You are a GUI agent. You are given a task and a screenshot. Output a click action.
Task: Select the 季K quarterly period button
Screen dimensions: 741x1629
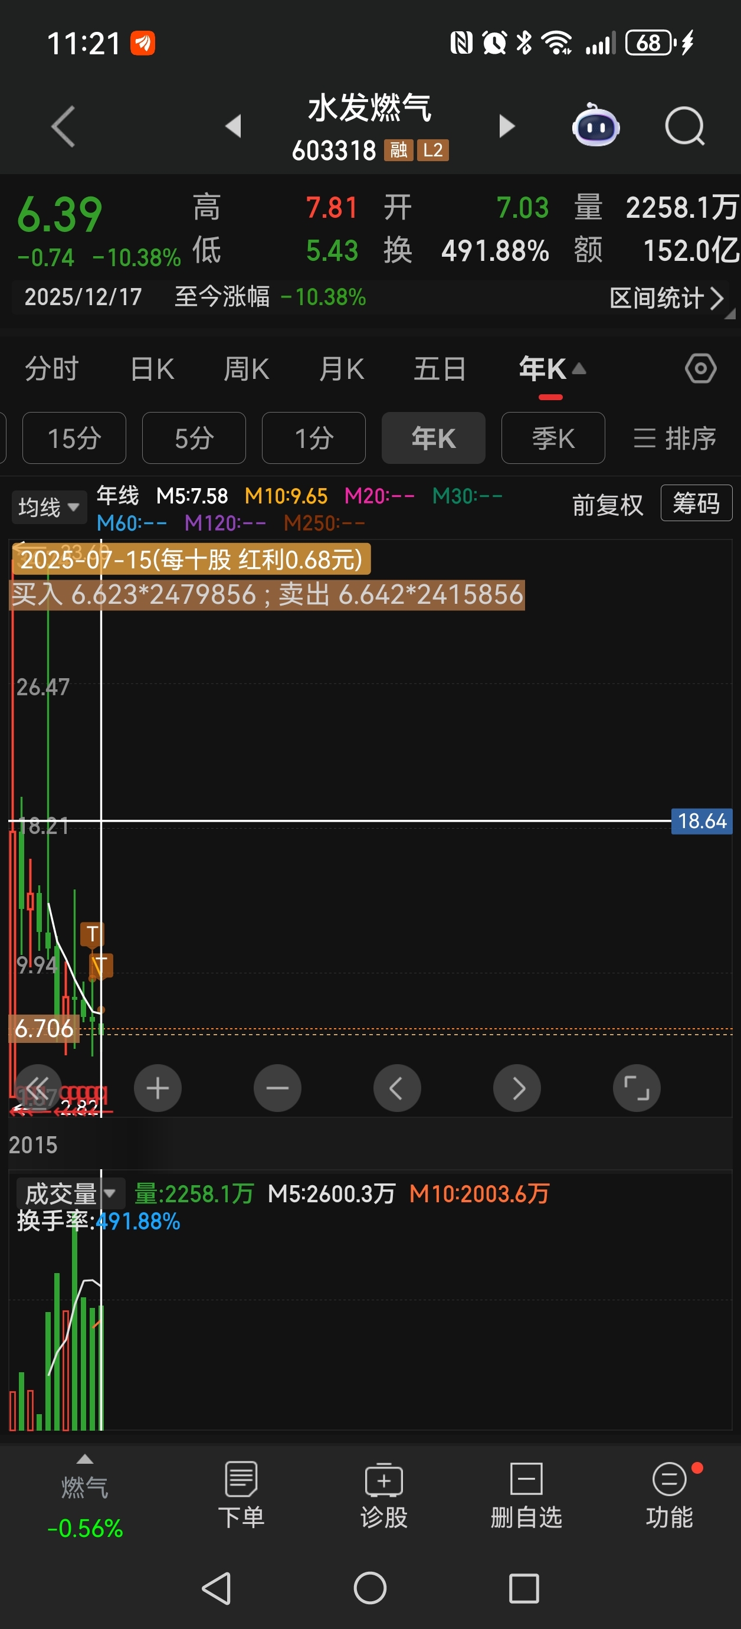[x=553, y=438]
